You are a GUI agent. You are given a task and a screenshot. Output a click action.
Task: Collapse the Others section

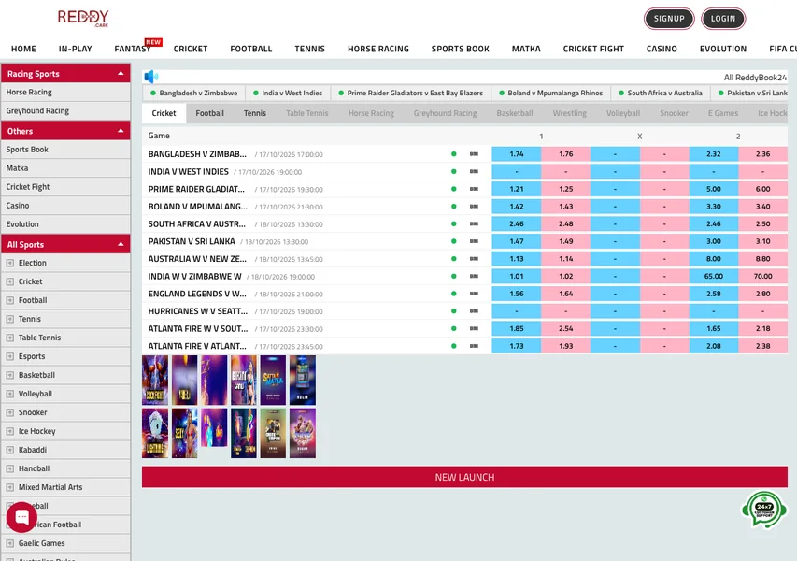(x=121, y=131)
